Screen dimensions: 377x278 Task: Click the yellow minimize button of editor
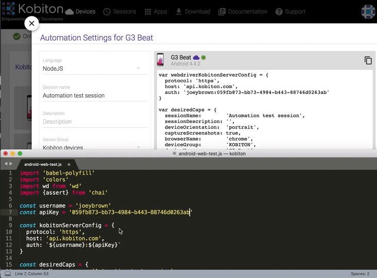tap(13, 153)
